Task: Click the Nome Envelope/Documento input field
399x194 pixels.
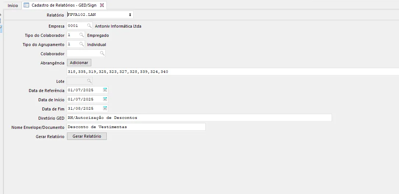Action: [135, 127]
